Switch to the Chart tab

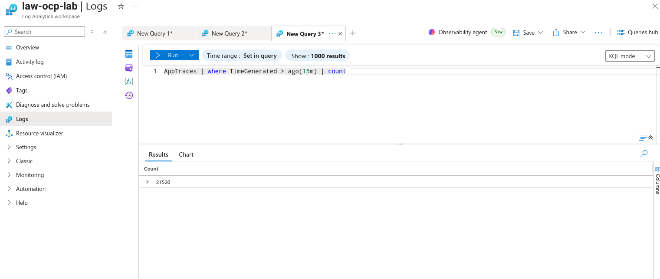point(186,154)
